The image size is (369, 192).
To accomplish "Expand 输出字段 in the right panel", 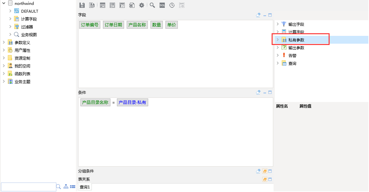I will coord(278,24).
